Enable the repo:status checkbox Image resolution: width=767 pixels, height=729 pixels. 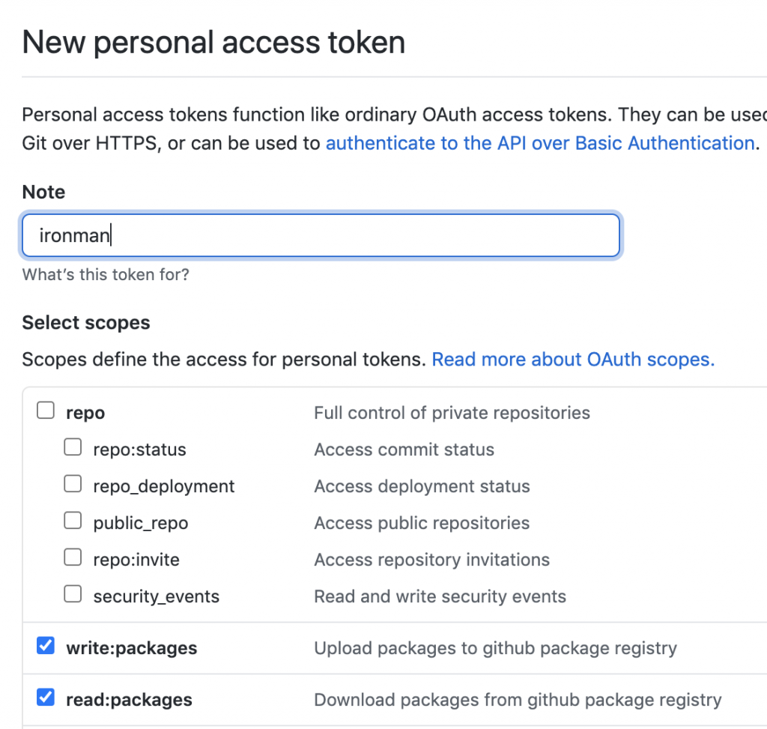pyautogui.click(x=73, y=447)
